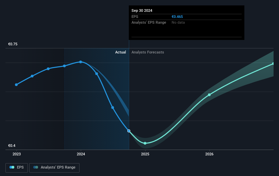Click the 2025 x-axis label
This screenshot has height=176, width=279.
point(145,154)
